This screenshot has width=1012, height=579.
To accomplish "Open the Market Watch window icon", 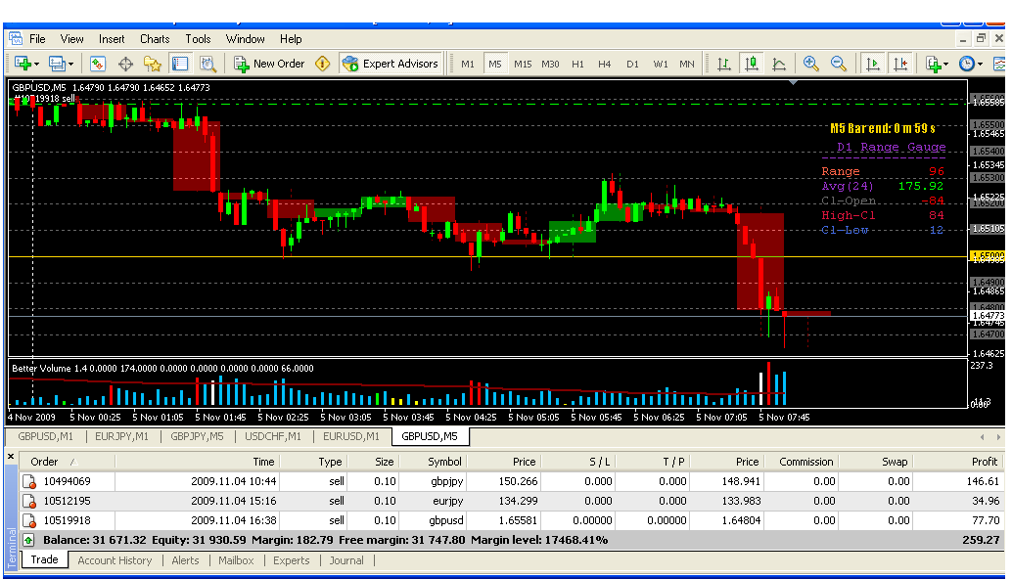I will click(98, 64).
